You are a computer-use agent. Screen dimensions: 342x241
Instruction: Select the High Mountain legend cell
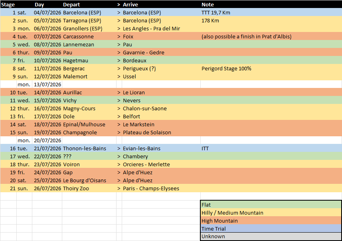point(271,221)
